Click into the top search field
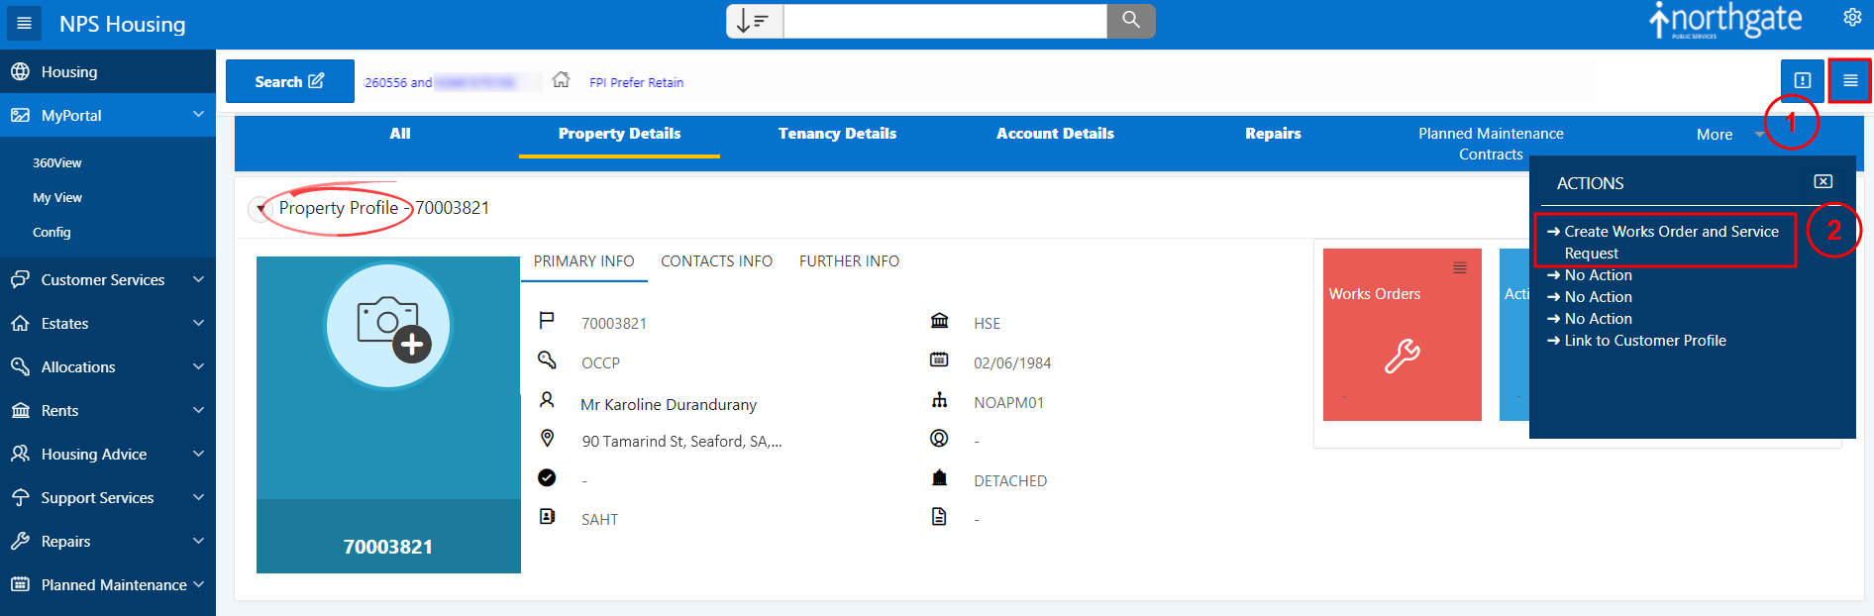The image size is (1874, 616). click(x=945, y=21)
